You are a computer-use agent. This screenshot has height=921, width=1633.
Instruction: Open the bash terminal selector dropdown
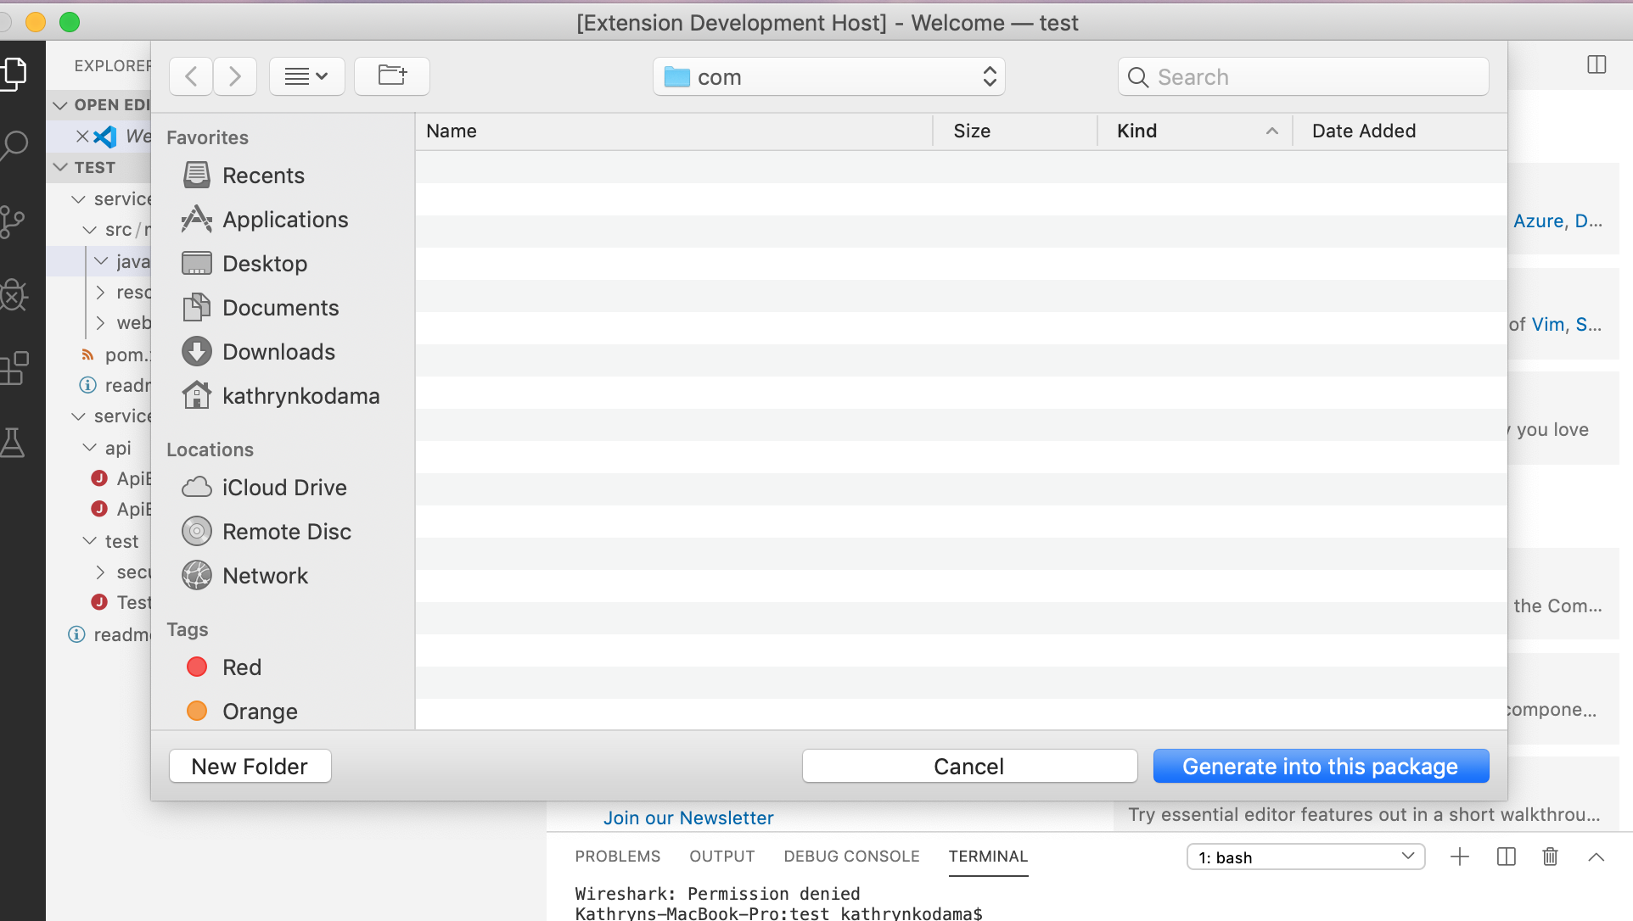point(1305,857)
